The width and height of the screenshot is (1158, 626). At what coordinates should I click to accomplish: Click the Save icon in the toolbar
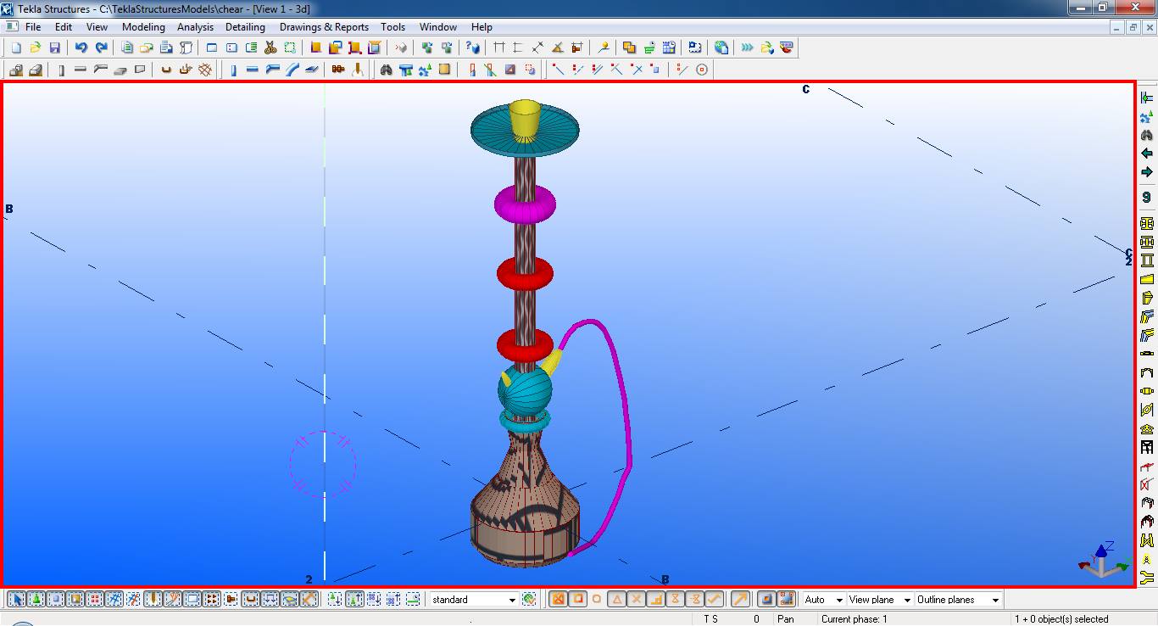[55, 48]
